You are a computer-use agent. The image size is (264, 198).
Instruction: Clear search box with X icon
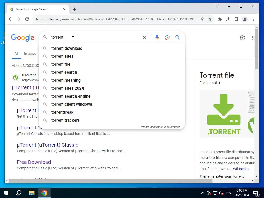pyautogui.click(x=144, y=37)
